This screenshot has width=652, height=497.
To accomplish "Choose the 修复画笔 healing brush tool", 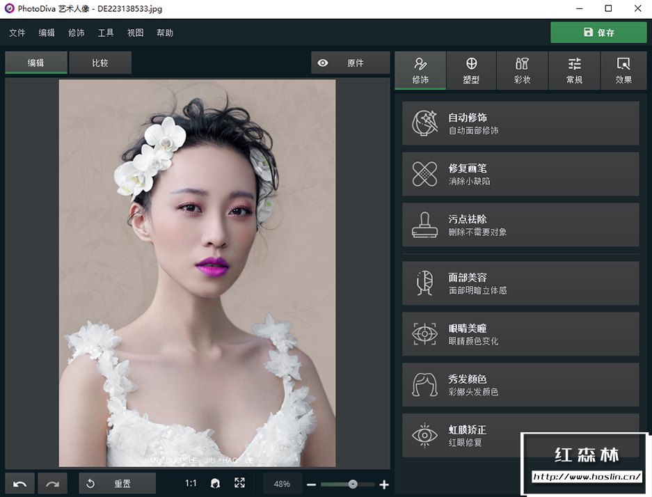I will (x=520, y=174).
